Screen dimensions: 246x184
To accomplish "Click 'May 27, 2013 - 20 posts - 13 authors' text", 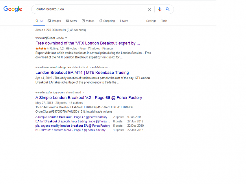I will pyautogui.click(x=59, y=103).
